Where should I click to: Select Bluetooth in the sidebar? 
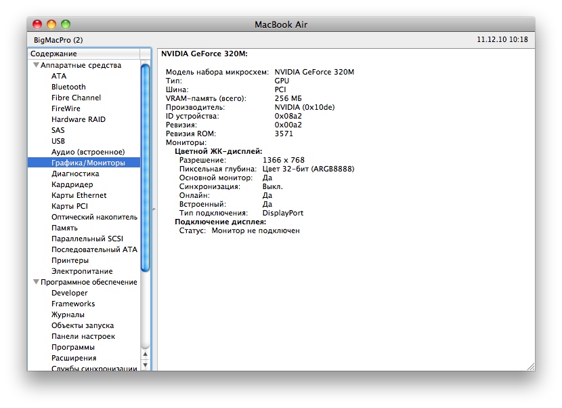(x=68, y=87)
